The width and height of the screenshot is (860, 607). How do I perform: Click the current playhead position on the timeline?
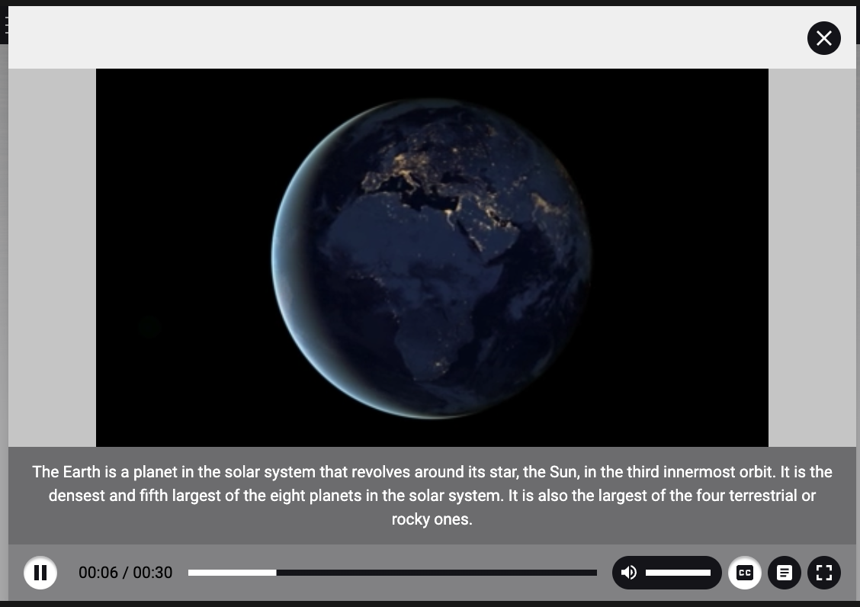(276, 573)
